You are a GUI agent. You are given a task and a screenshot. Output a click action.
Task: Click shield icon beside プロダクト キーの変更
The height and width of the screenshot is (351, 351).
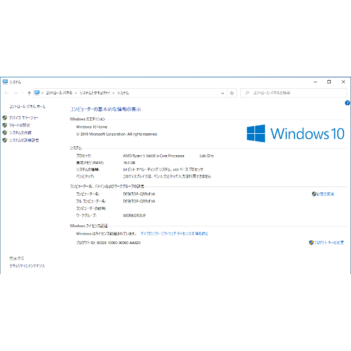coord(311,242)
